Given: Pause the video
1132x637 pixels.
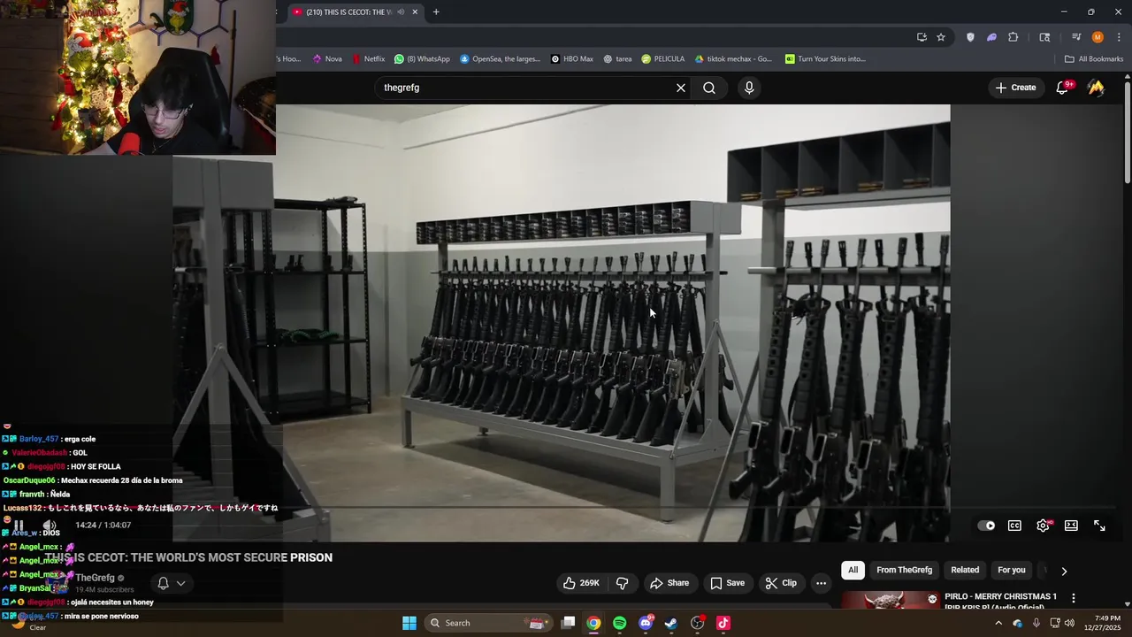Looking at the screenshot, I should click(19, 526).
